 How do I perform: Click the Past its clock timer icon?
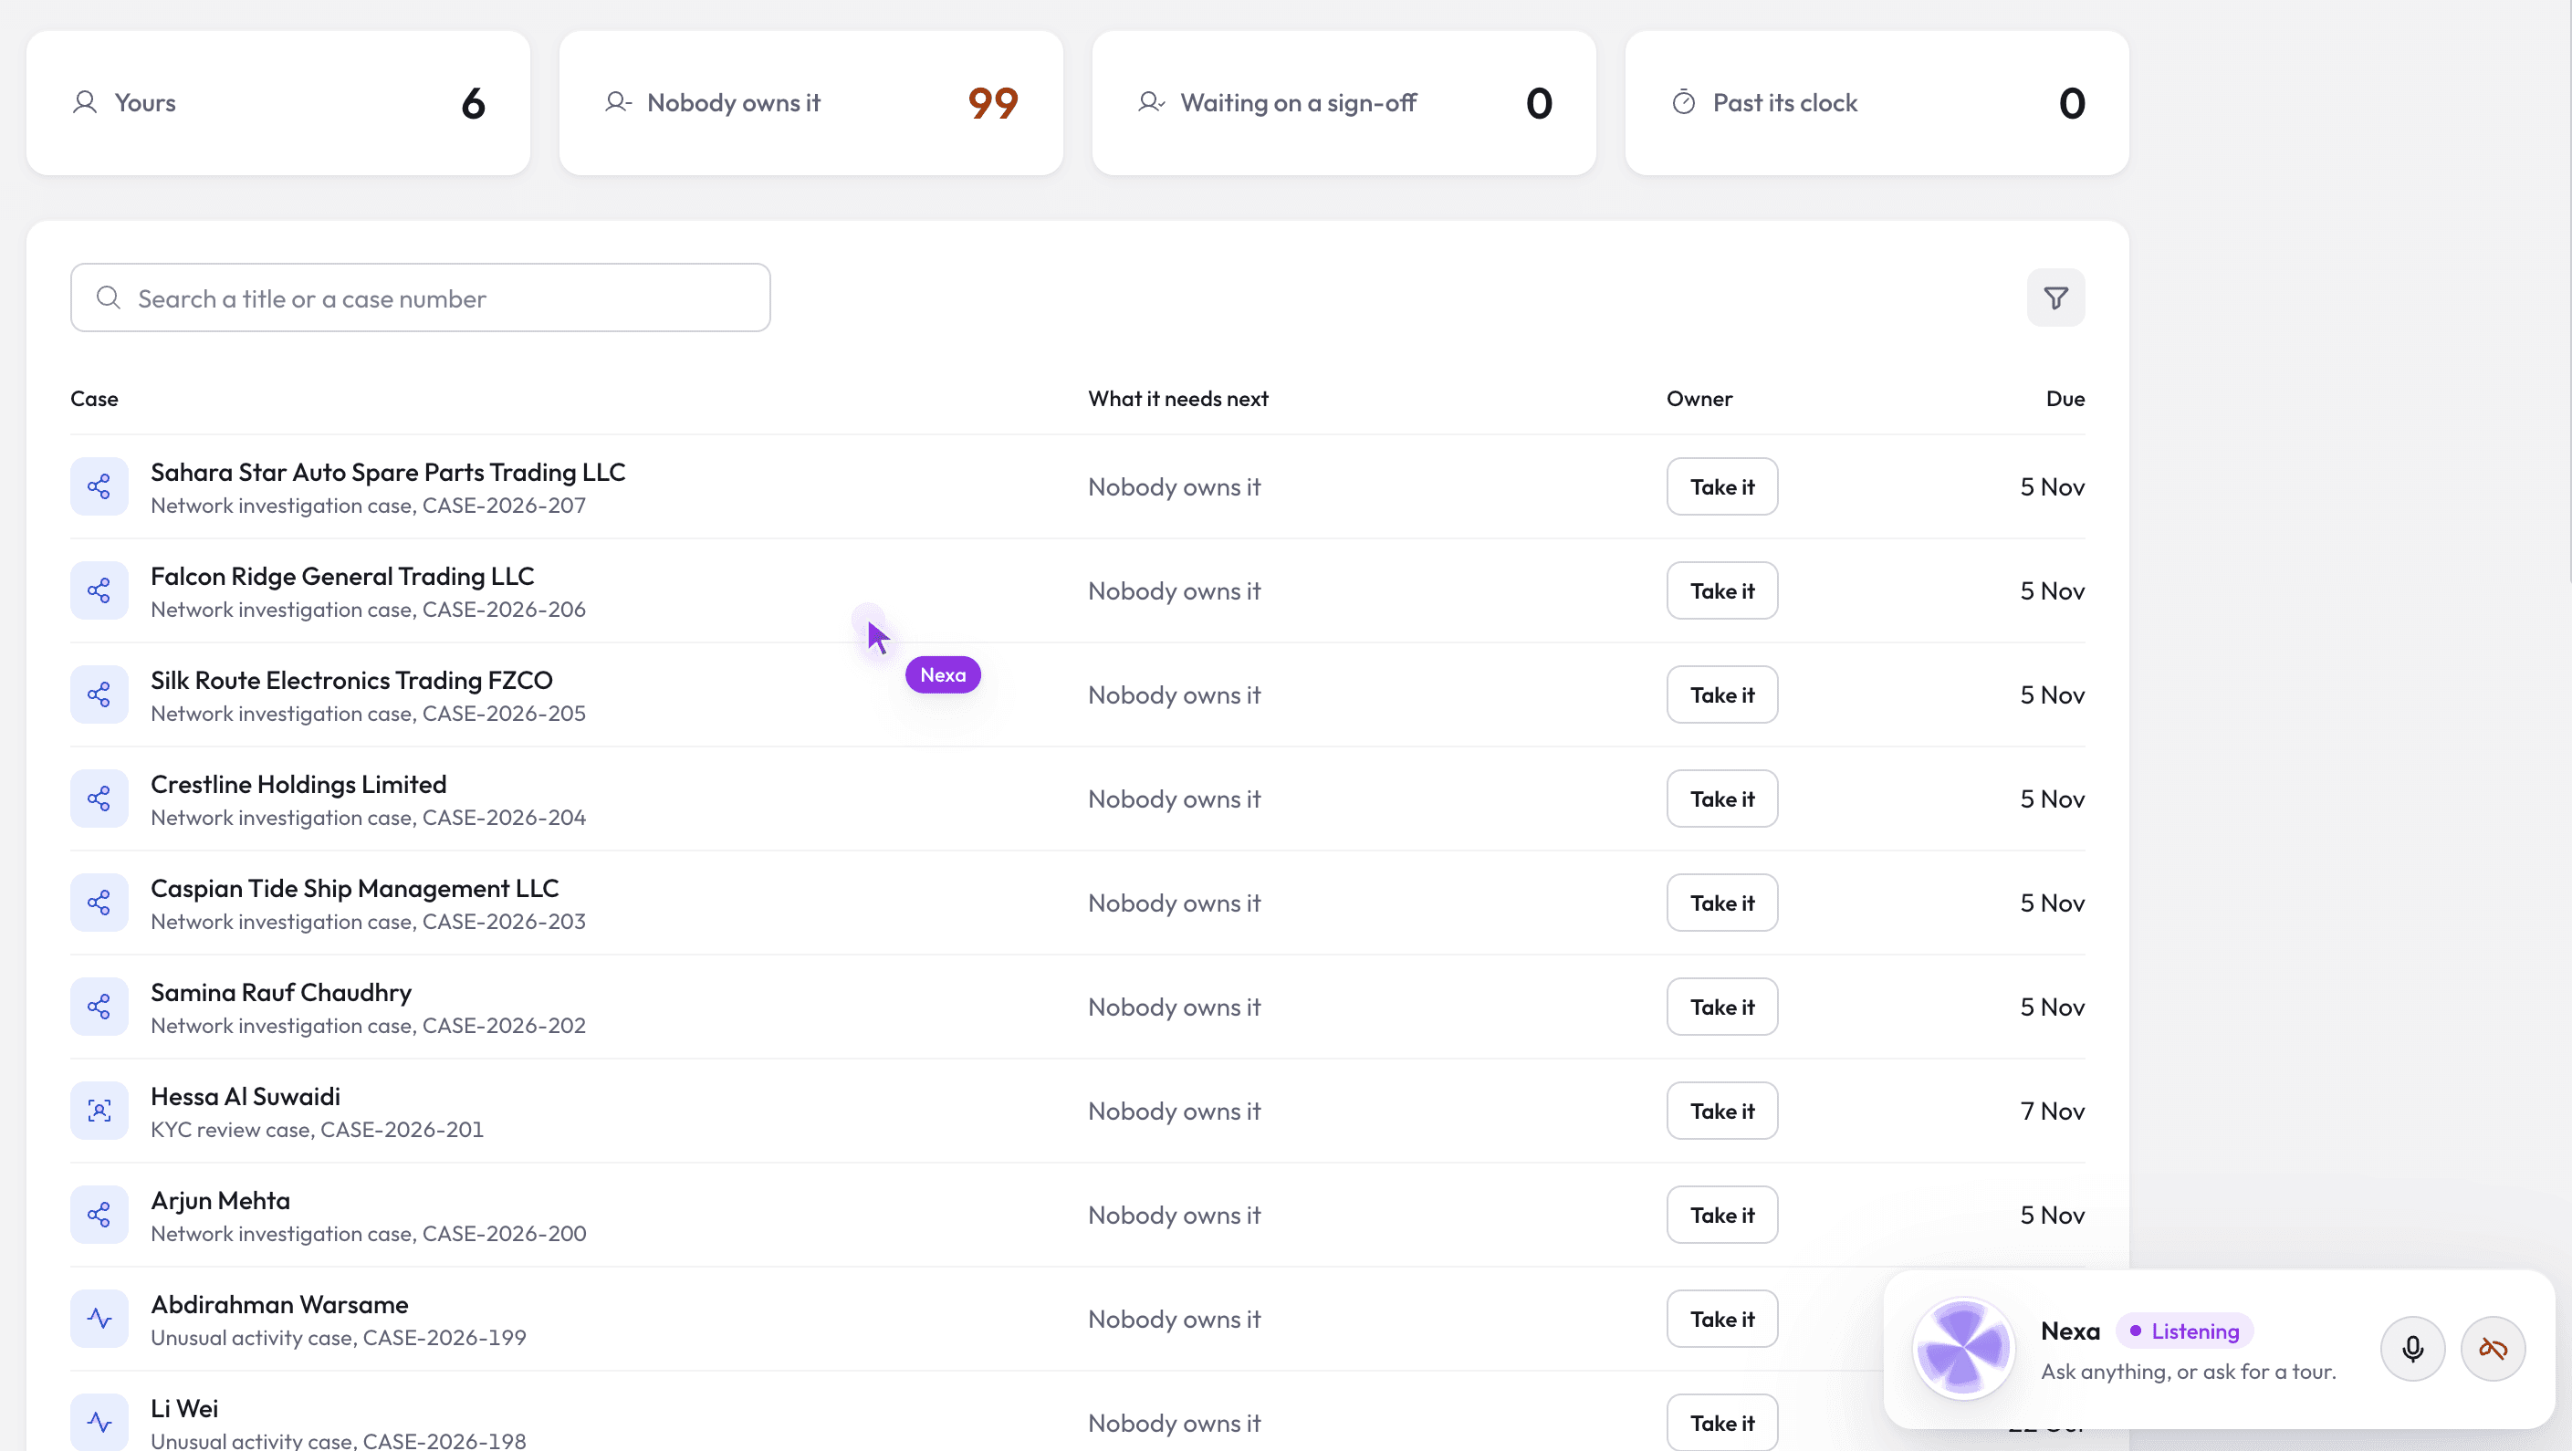coord(1683,103)
